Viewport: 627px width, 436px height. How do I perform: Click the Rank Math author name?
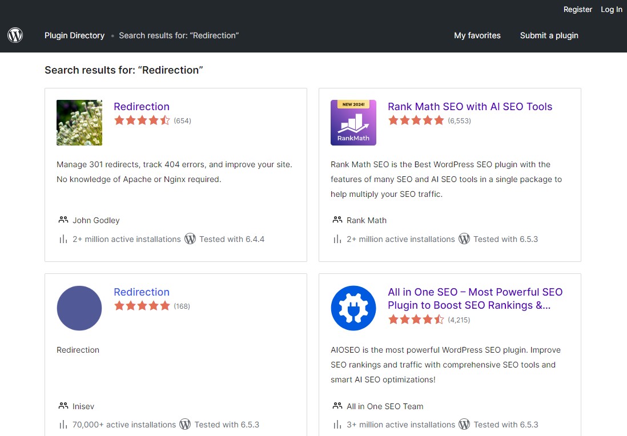[x=366, y=220]
